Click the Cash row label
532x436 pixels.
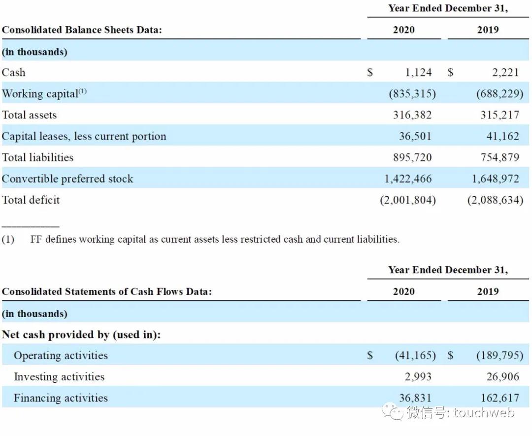coord(14,73)
